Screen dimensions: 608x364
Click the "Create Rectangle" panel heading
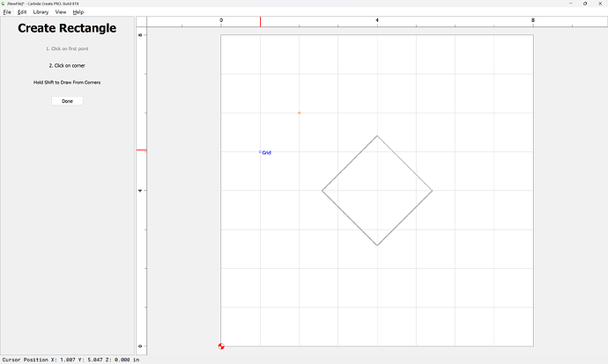click(67, 28)
